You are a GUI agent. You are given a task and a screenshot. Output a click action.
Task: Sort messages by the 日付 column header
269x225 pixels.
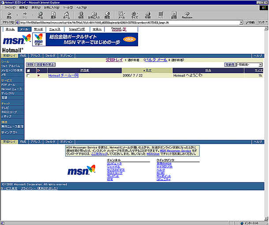[147, 70]
